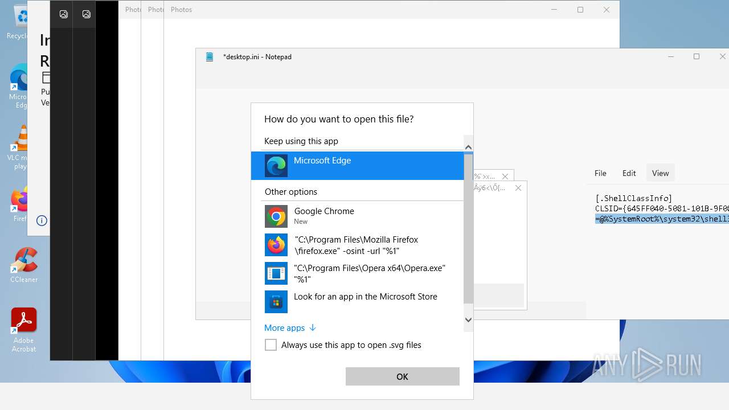The image size is (729, 410).
Task: Click the '*desktop.ini - Notepad' title text
Action: click(257, 57)
